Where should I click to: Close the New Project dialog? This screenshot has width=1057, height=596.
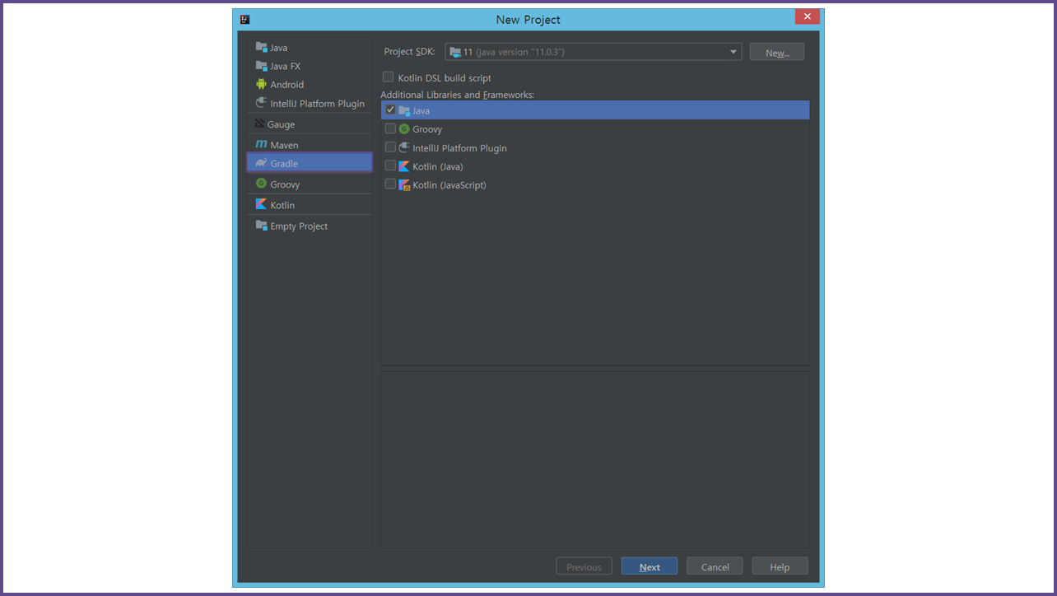(807, 16)
